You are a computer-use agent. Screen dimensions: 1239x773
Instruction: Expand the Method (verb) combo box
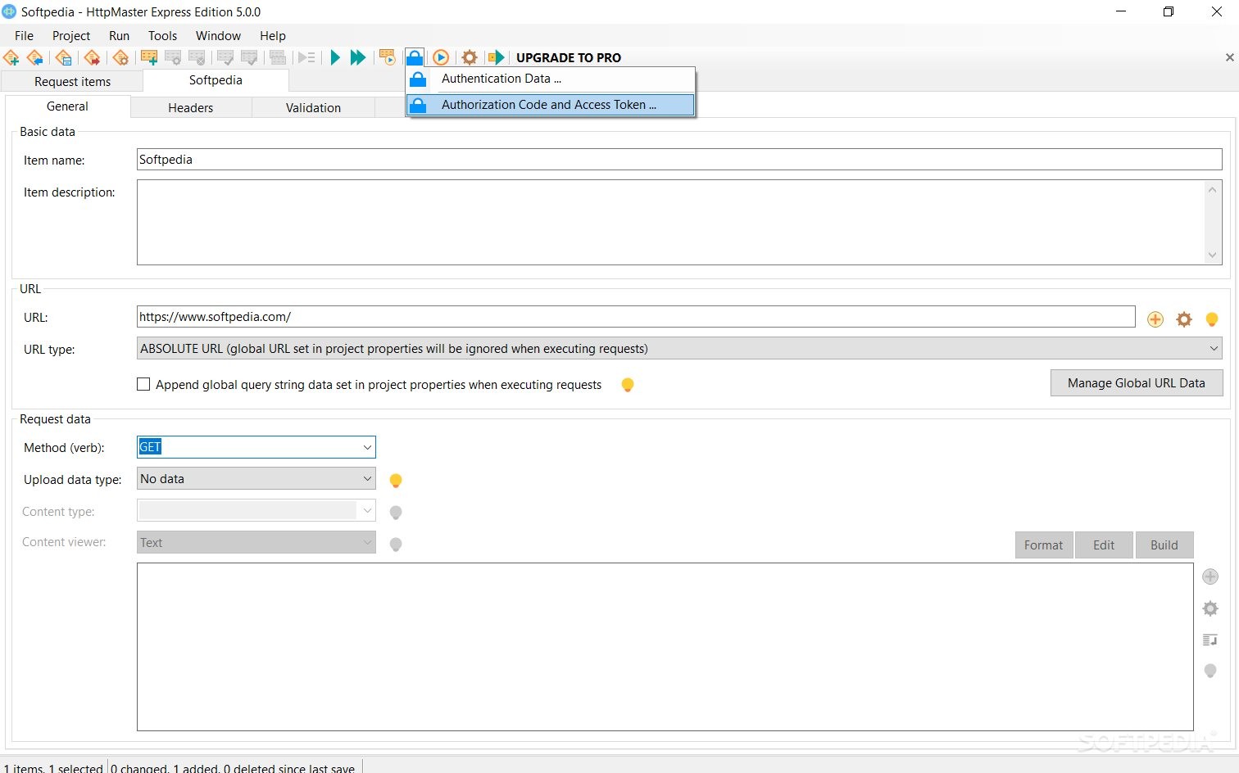click(367, 447)
